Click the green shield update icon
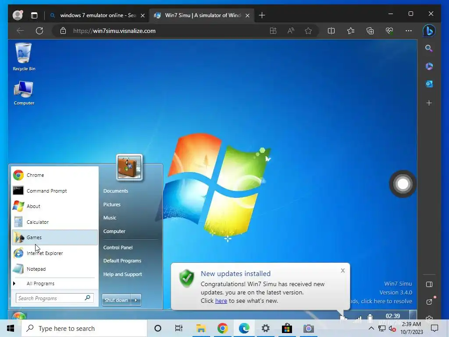The height and width of the screenshot is (337, 449). 187,278
